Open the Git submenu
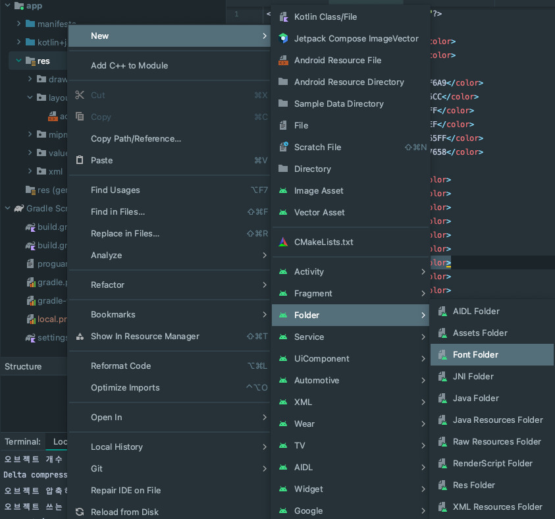 click(169, 469)
